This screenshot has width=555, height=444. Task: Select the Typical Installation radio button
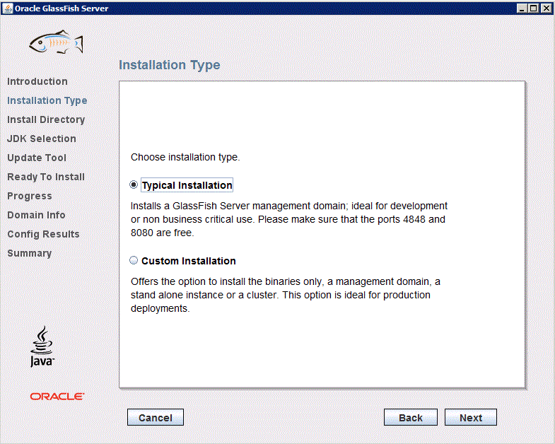[x=134, y=185]
